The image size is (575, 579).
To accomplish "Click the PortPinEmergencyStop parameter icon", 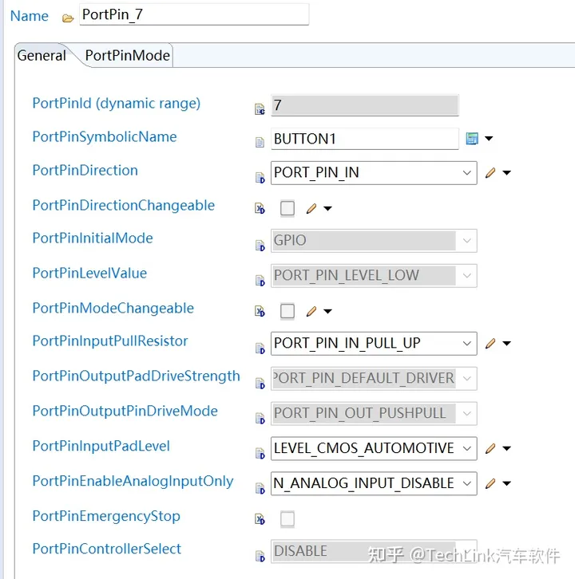I will point(260,519).
